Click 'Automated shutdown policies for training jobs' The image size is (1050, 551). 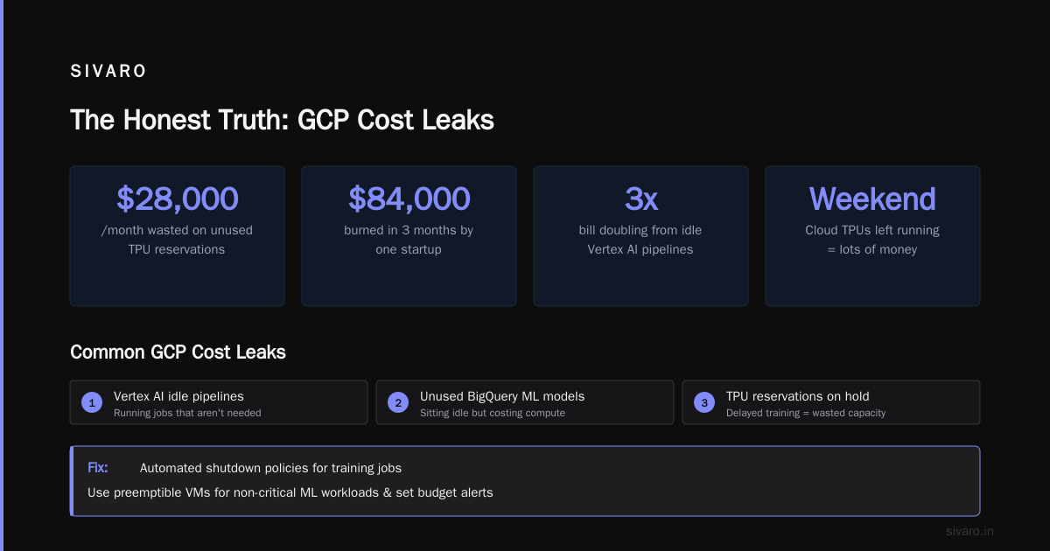point(270,468)
